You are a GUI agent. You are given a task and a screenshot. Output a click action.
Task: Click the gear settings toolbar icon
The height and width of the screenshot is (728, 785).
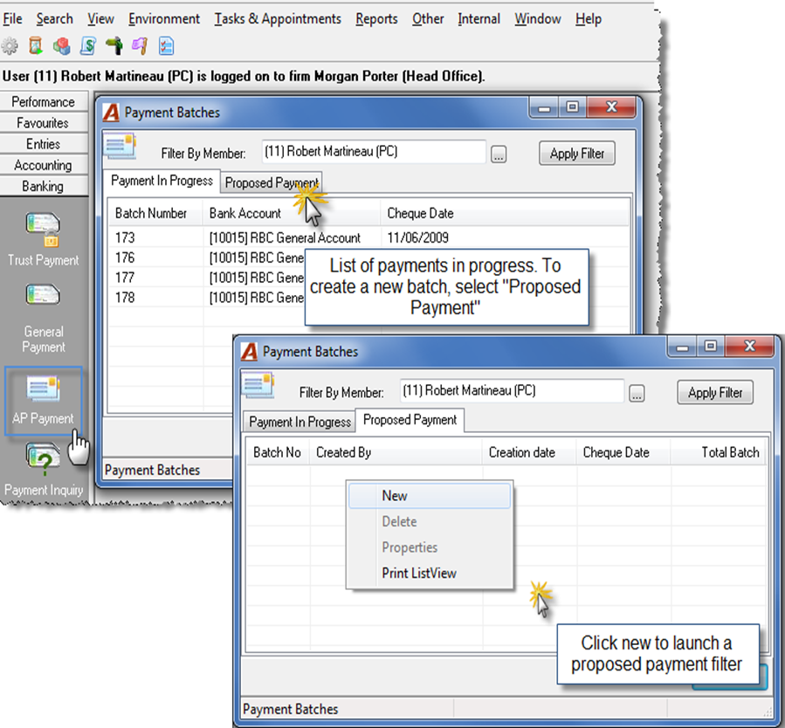(10, 46)
